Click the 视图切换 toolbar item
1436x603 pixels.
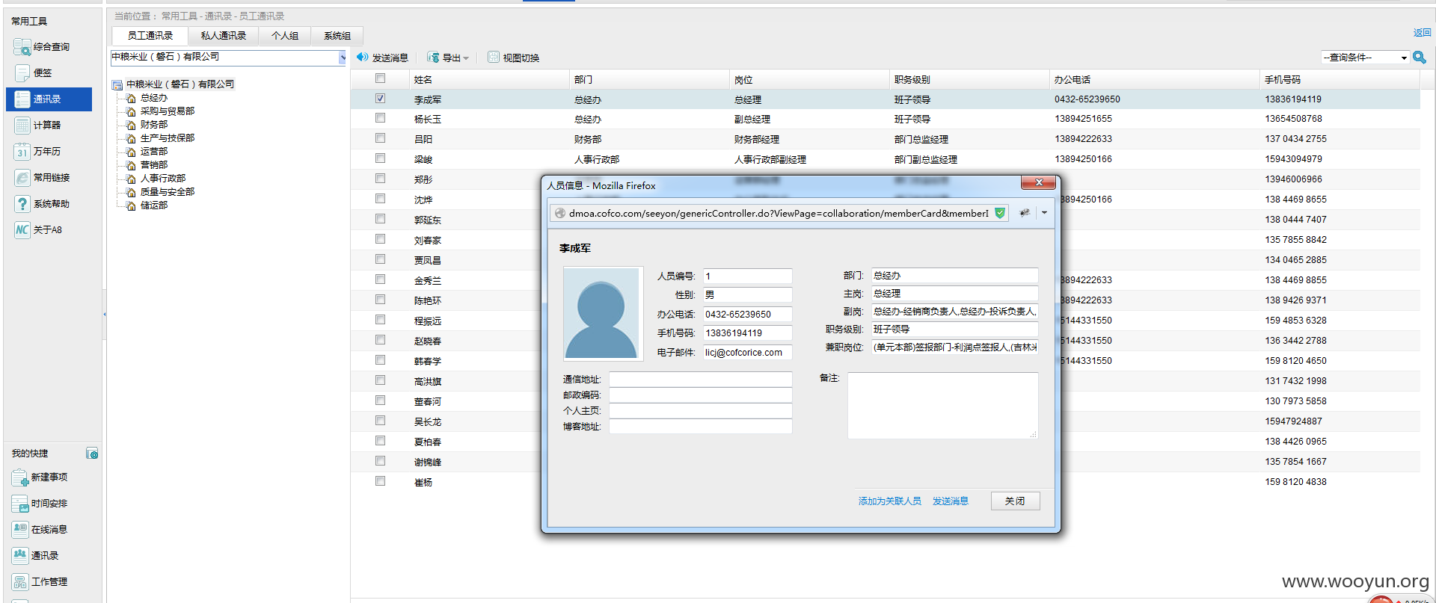(513, 58)
